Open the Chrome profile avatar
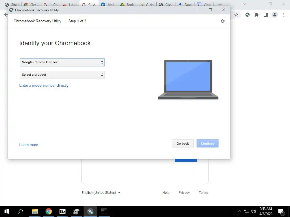The height and width of the screenshot is (217, 290). (x=275, y=15)
